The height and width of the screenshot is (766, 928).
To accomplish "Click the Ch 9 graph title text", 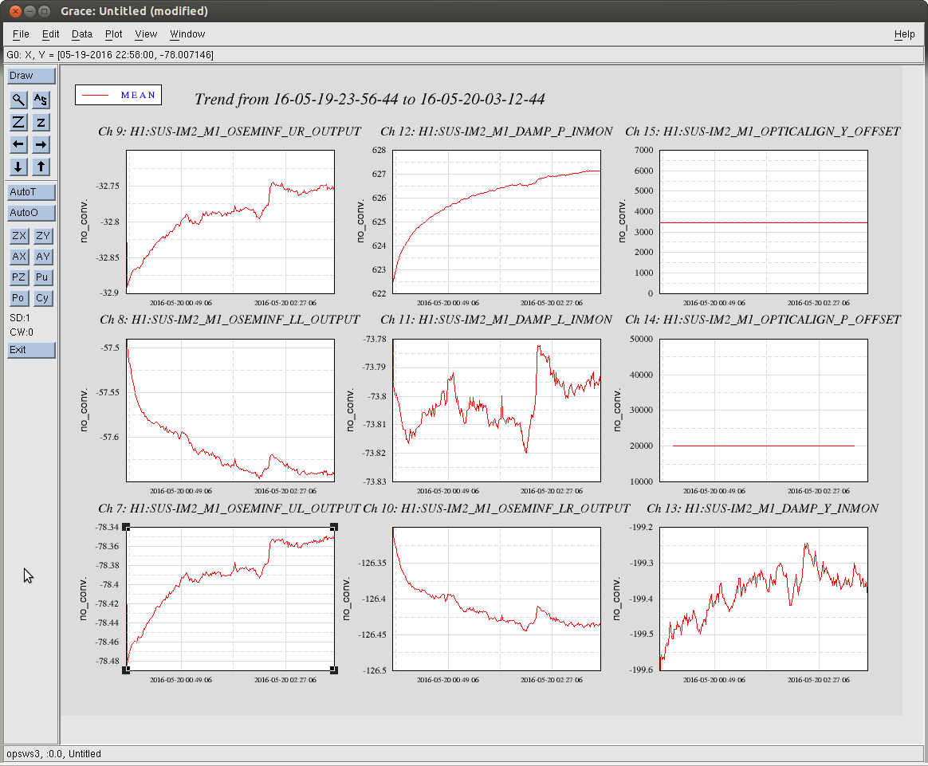I will (x=230, y=132).
